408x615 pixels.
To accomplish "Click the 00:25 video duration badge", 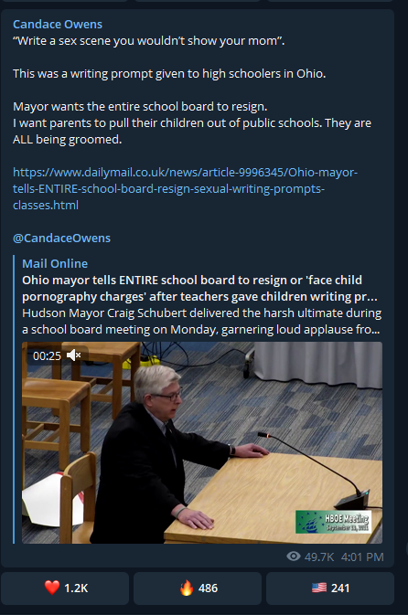I will 48,355.
